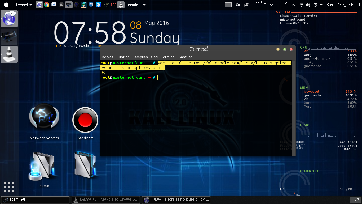Image resolution: width=362 pixels, height=204 pixels.
Task: Open the red CM icon in top panel
Action: pos(113,5)
